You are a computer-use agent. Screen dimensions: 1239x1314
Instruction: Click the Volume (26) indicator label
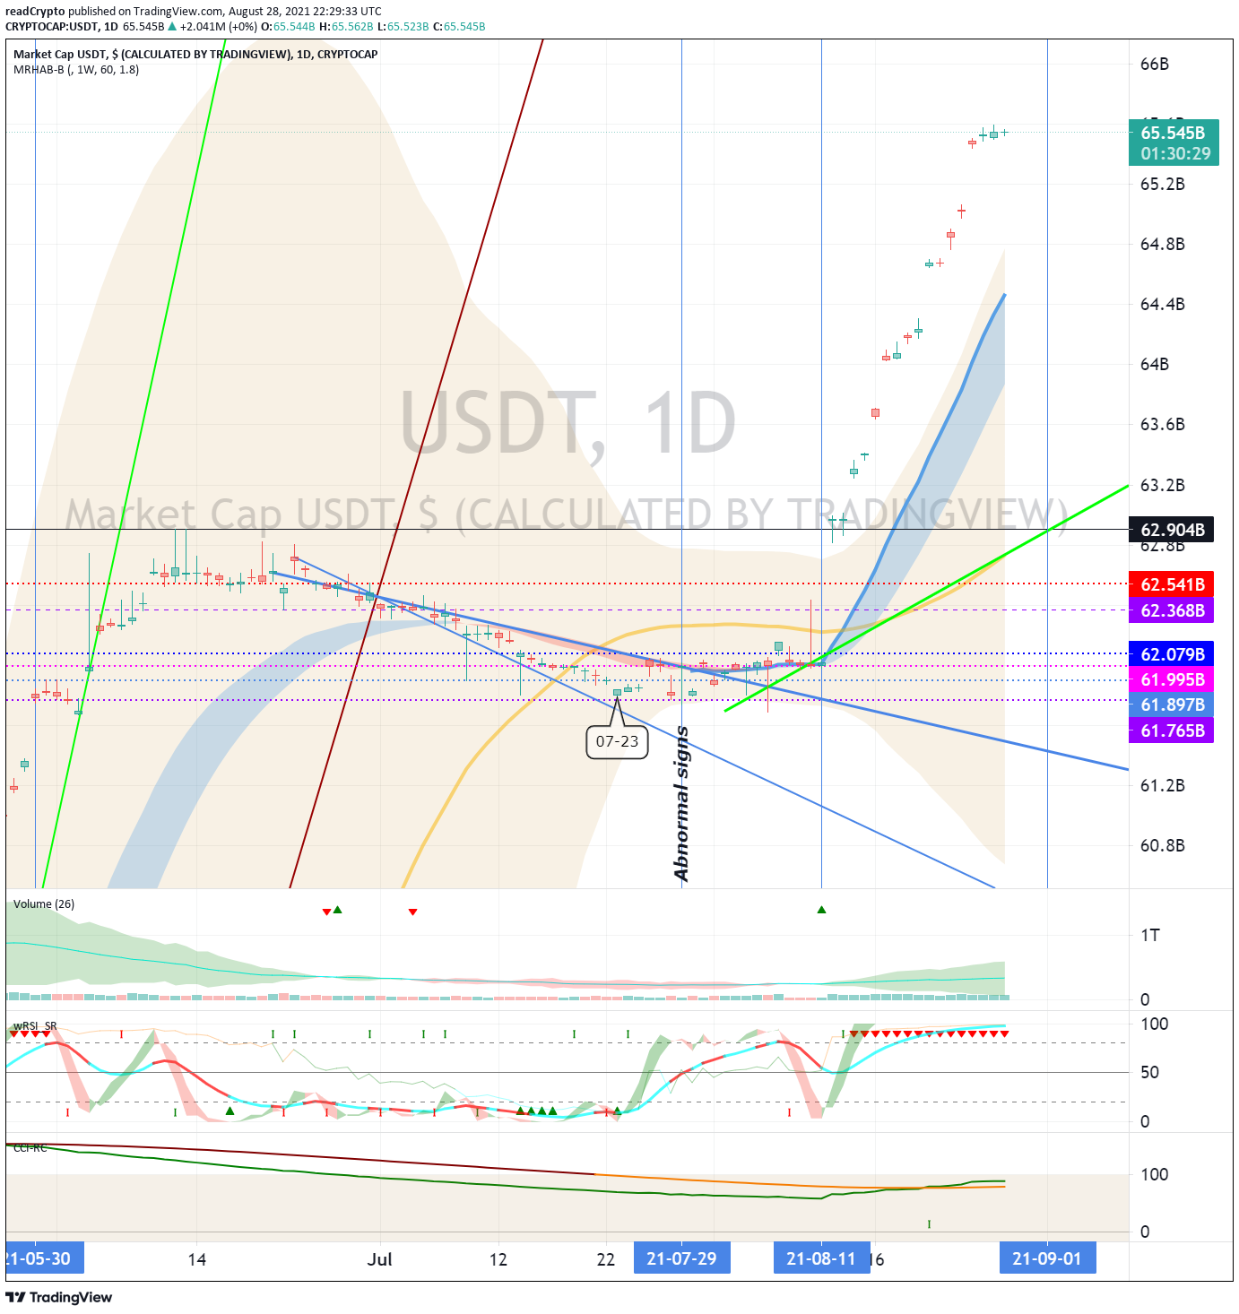pyautogui.click(x=44, y=903)
